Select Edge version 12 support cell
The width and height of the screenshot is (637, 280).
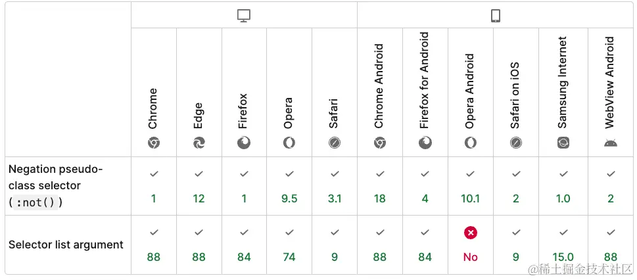click(x=199, y=186)
